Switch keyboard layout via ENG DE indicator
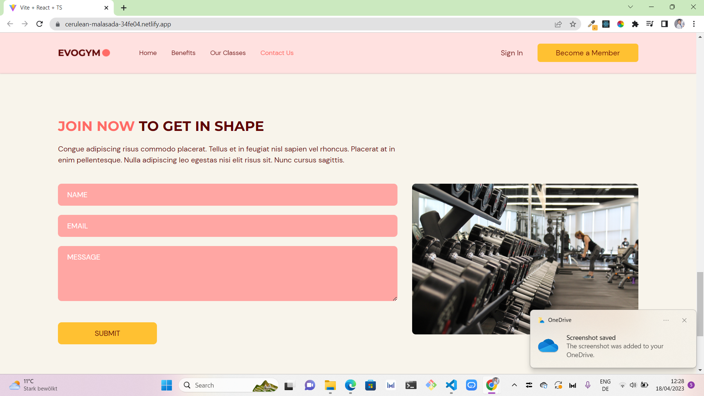 pyautogui.click(x=605, y=385)
